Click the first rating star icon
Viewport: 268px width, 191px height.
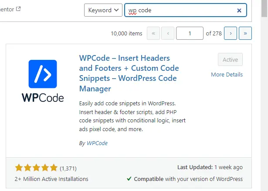pyautogui.click(x=19, y=168)
